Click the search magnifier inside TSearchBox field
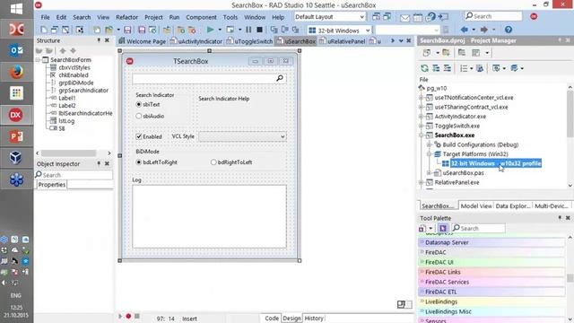This screenshot has width=574, height=323. point(280,78)
